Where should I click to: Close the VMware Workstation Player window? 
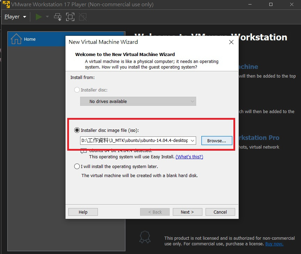(292, 5)
